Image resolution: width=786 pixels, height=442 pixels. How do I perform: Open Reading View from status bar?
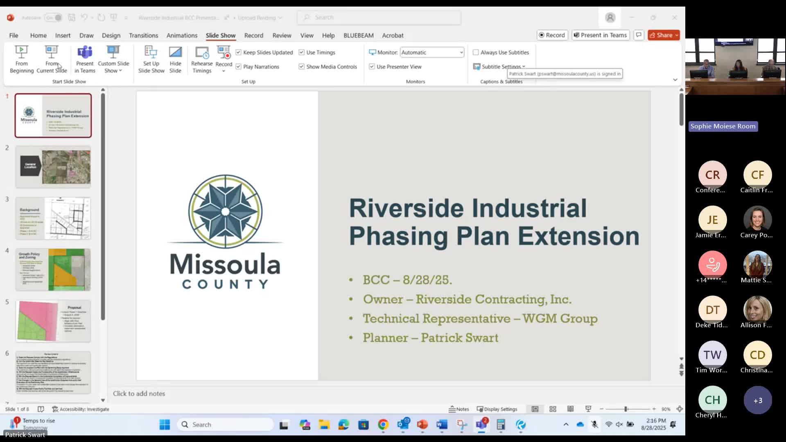coord(570,409)
